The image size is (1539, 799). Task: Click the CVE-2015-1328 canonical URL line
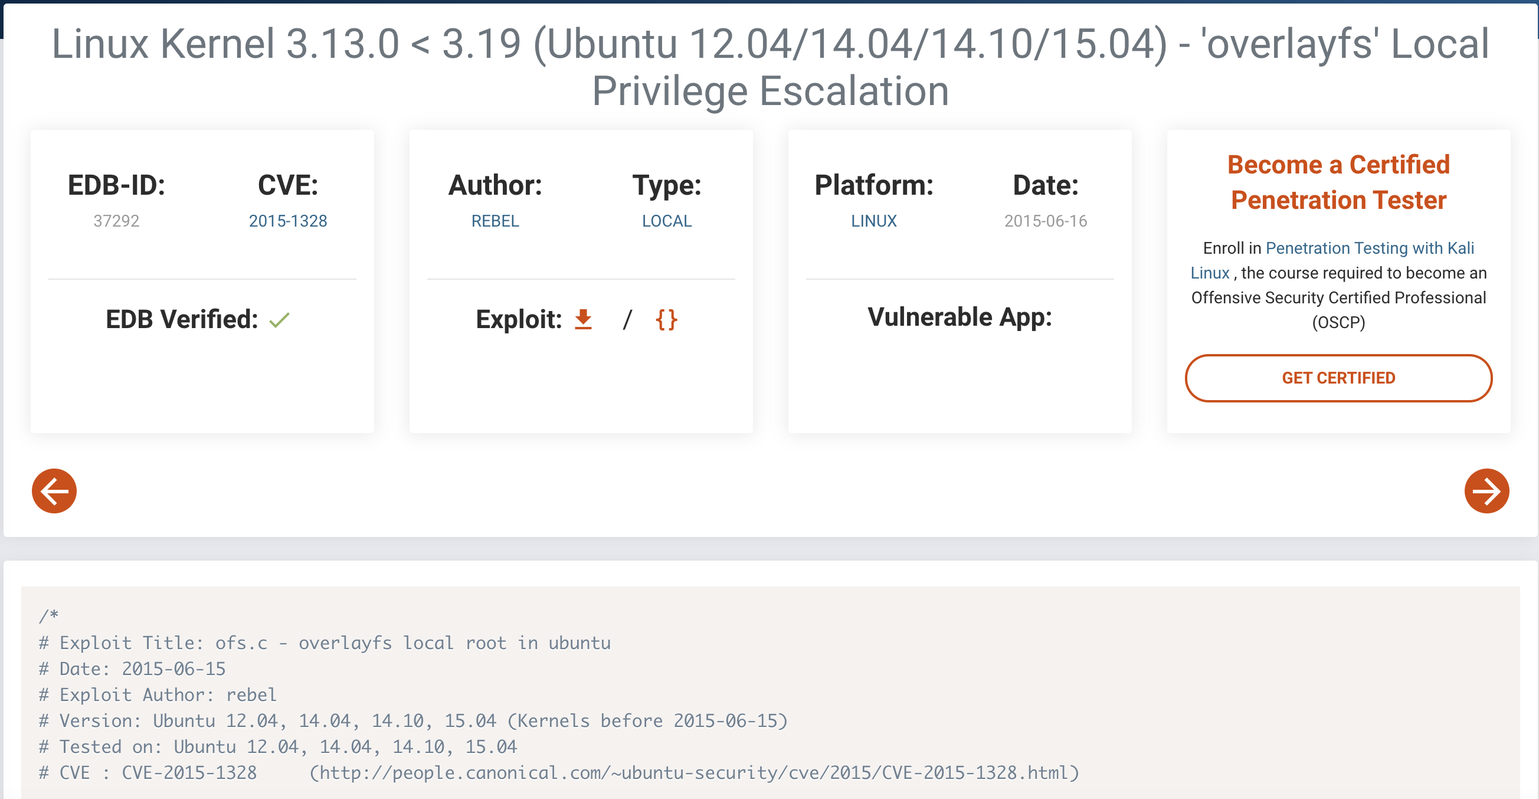pos(559,772)
